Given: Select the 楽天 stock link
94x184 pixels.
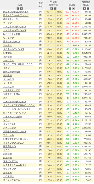Looking at the screenshot, I should pos(5,98).
